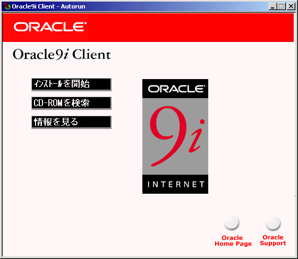Click the Oracle Home Page red text link

click(x=233, y=241)
